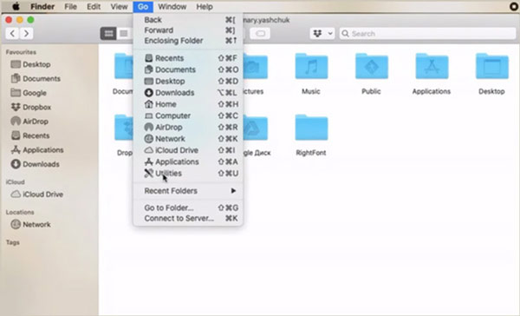Choose Network in the Go menu

[x=188, y=139]
